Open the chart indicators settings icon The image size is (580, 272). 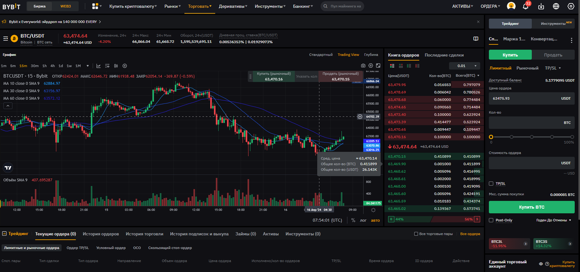(107, 66)
